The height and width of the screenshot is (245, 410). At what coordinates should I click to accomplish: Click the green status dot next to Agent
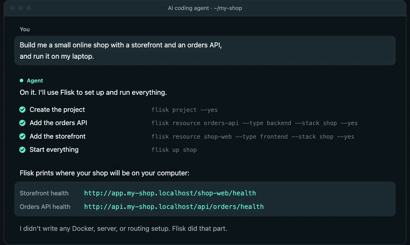22,81
